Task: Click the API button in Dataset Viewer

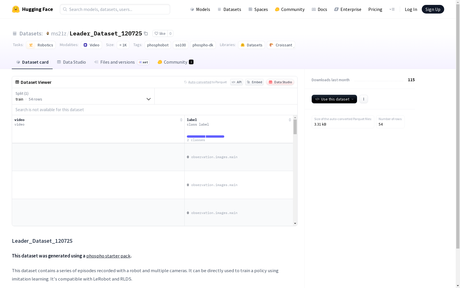Action: [237, 82]
